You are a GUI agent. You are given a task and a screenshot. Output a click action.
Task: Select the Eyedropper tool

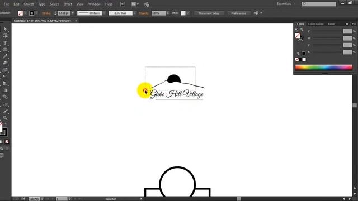5,112
